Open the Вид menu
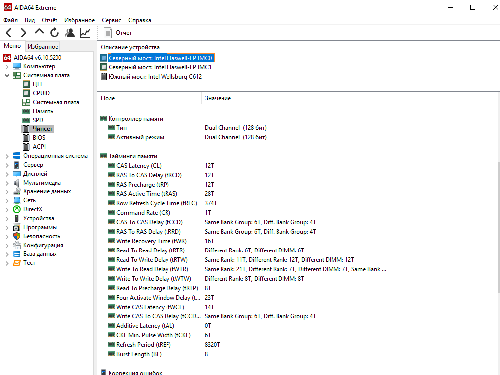This screenshot has height=375, width=500. pos(30,20)
